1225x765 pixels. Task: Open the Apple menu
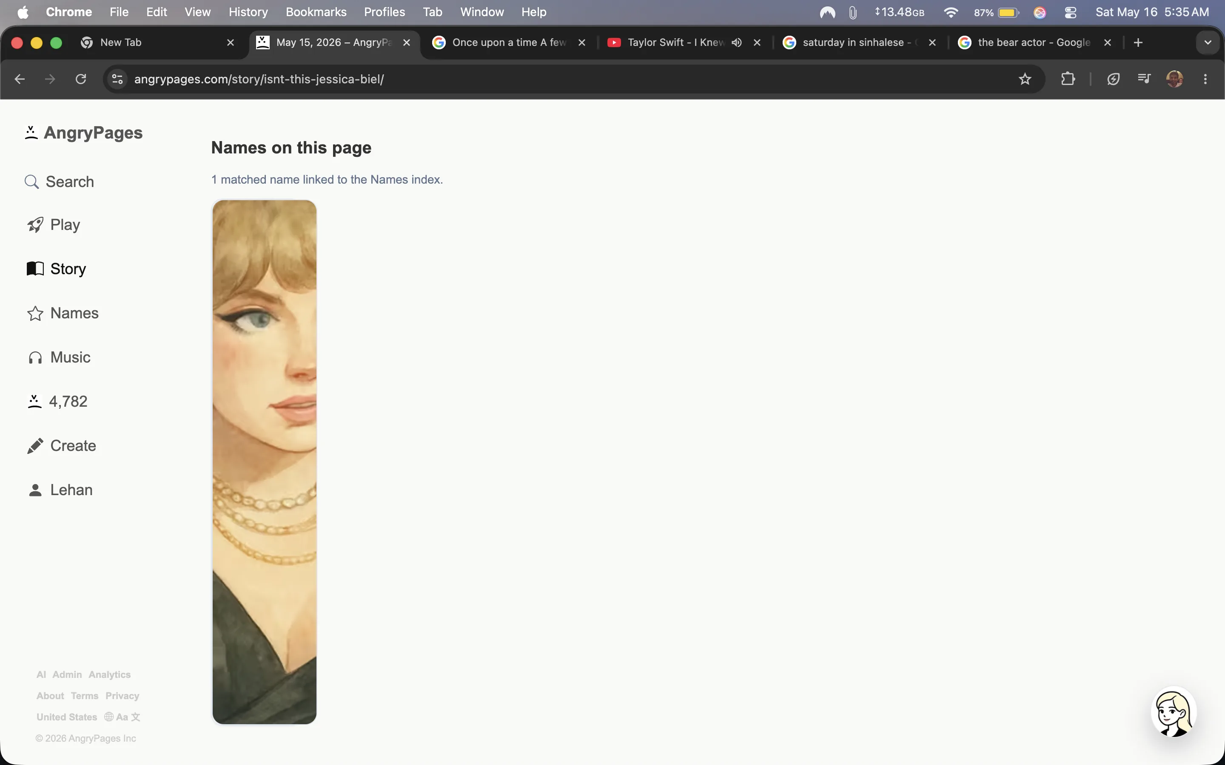[23, 12]
